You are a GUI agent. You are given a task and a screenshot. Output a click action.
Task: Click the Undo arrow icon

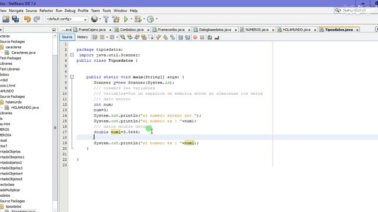coord(27,19)
